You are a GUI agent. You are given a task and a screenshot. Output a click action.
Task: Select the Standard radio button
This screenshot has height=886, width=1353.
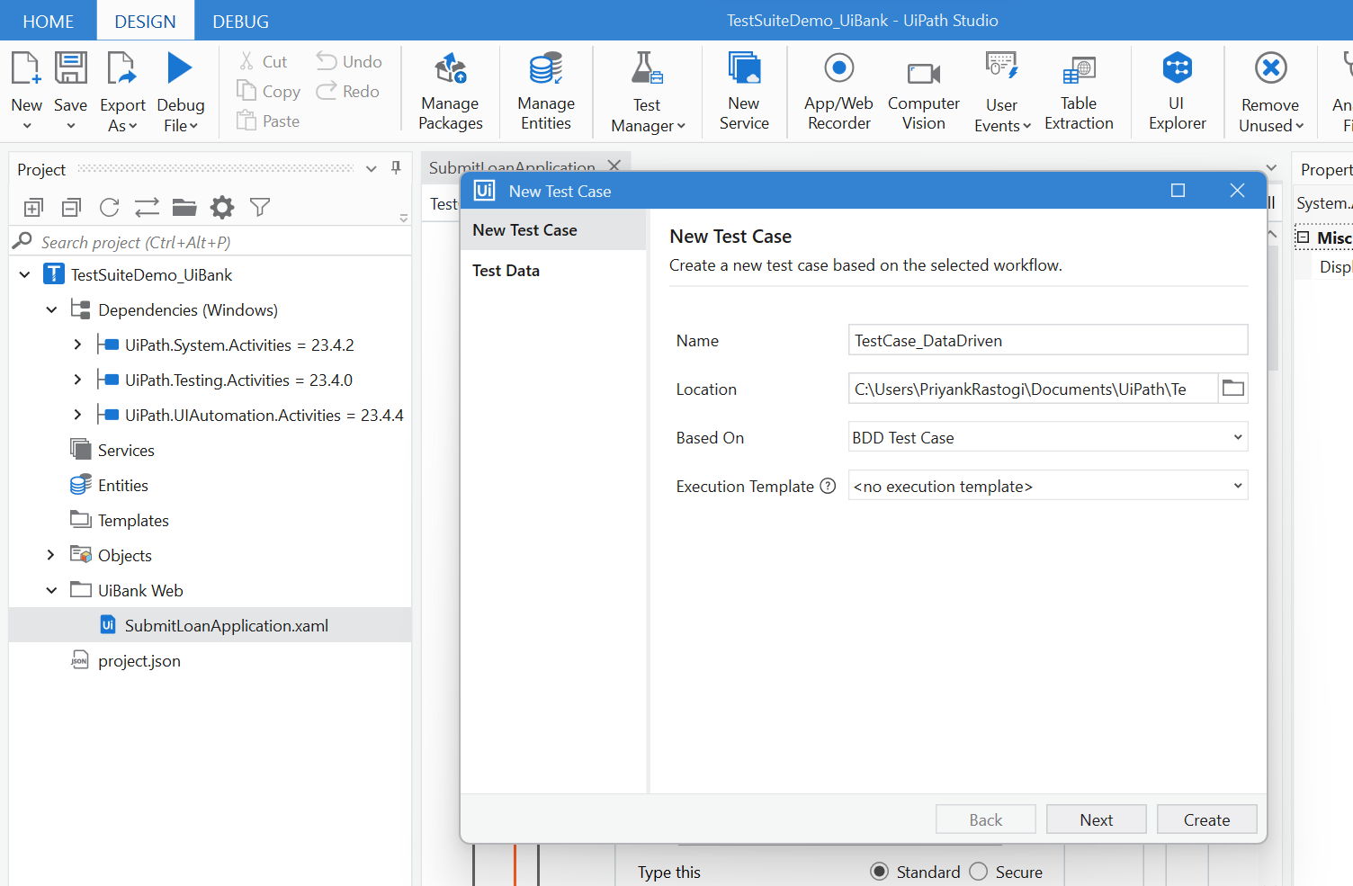point(879,872)
